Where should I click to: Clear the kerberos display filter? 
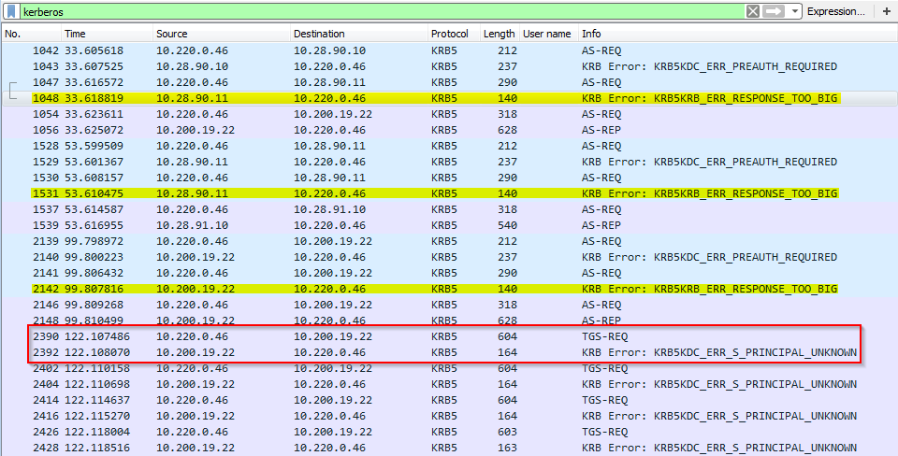pyautogui.click(x=752, y=11)
